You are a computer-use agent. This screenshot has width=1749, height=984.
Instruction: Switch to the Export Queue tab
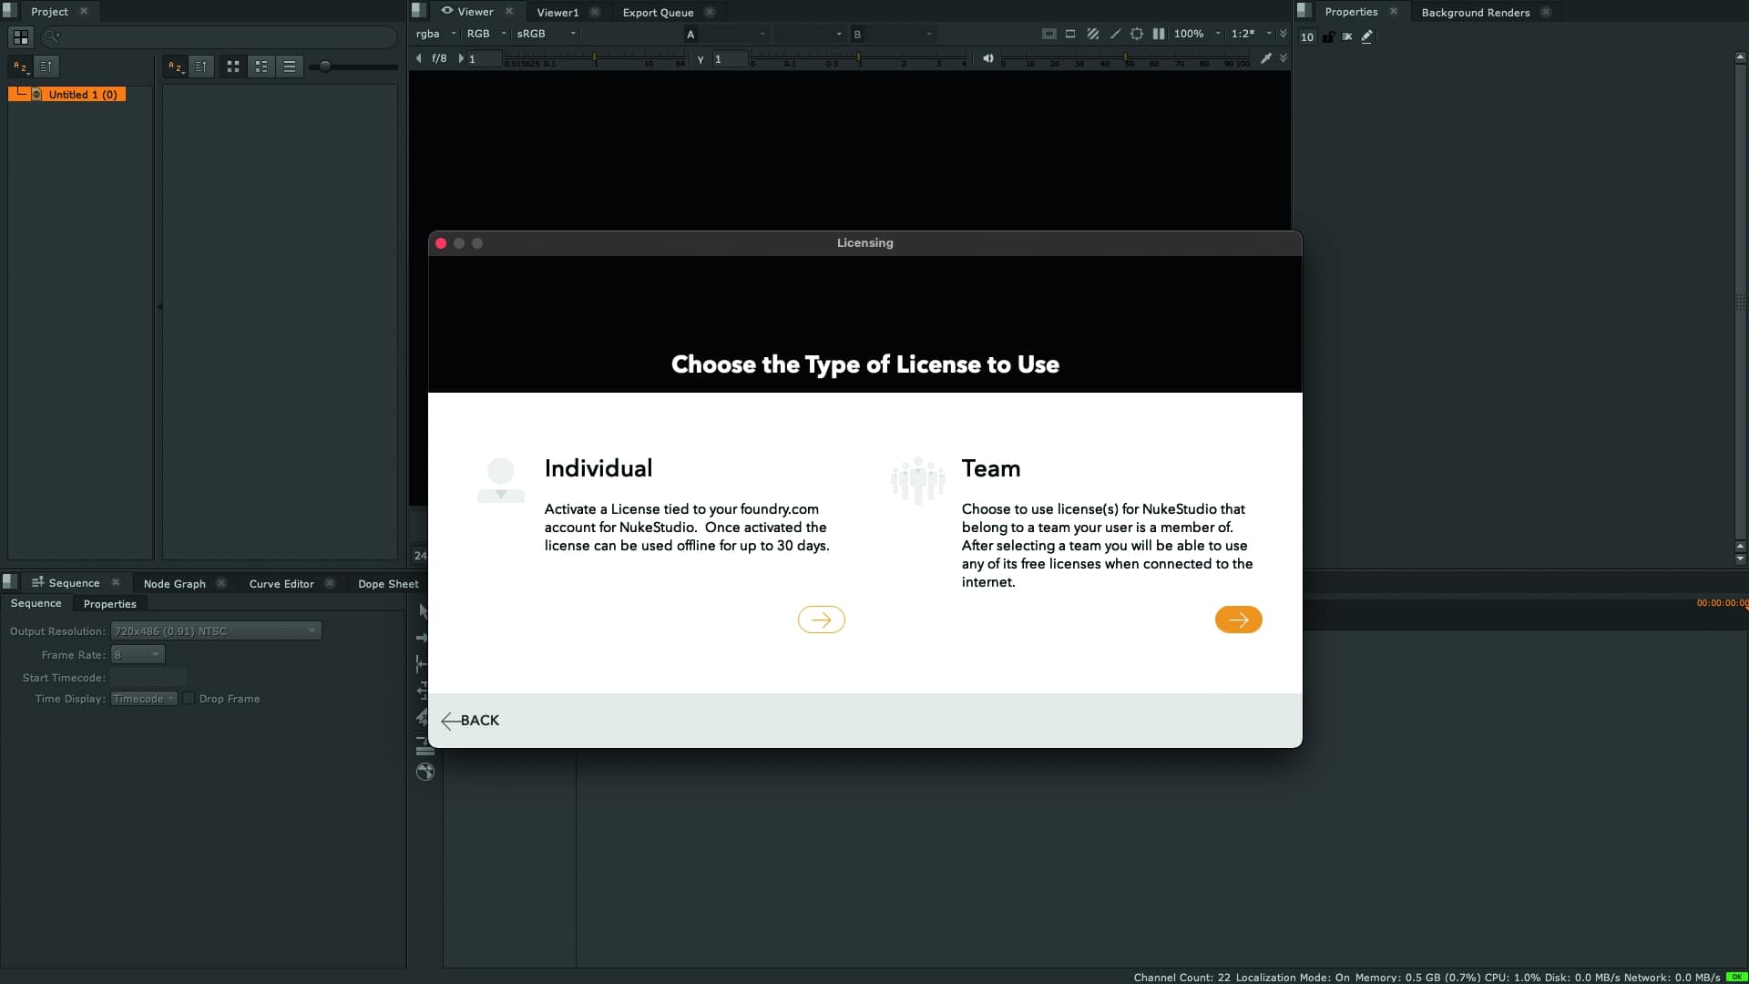tap(658, 12)
